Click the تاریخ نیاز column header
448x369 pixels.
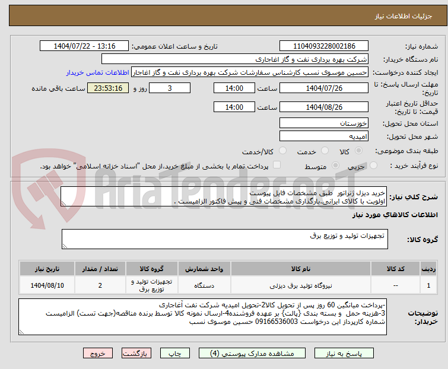tap(47, 269)
